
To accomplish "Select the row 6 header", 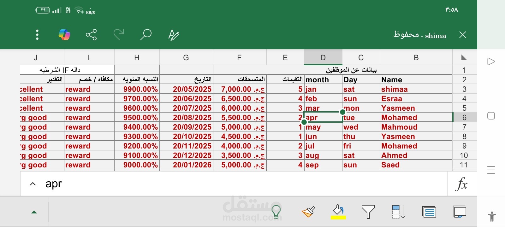I will coord(464,118).
